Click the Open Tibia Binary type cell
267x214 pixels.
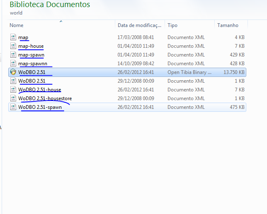tap(189, 72)
